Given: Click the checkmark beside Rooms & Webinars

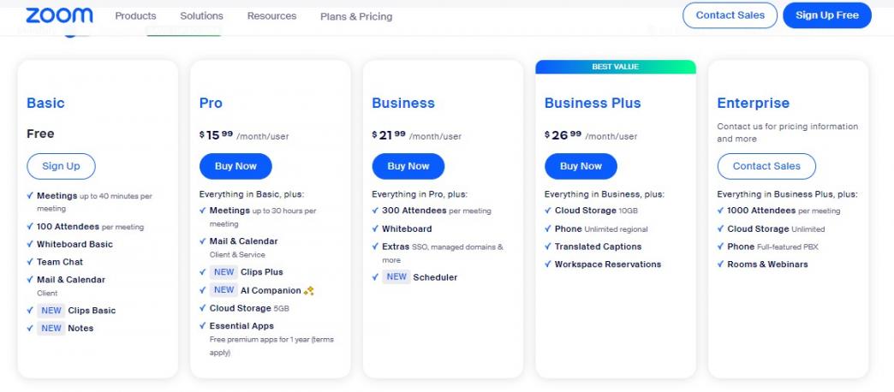Looking at the screenshot, I should (721, 264).
